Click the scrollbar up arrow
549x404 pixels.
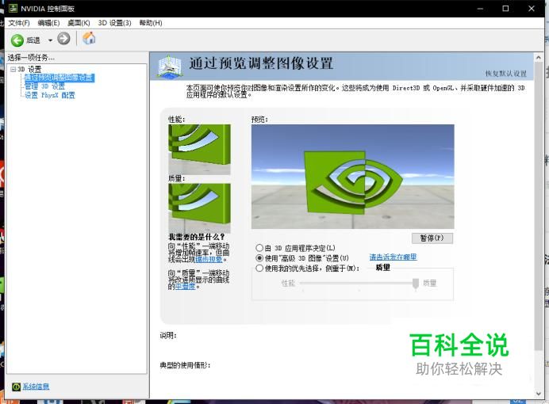[x=539, y=57]
